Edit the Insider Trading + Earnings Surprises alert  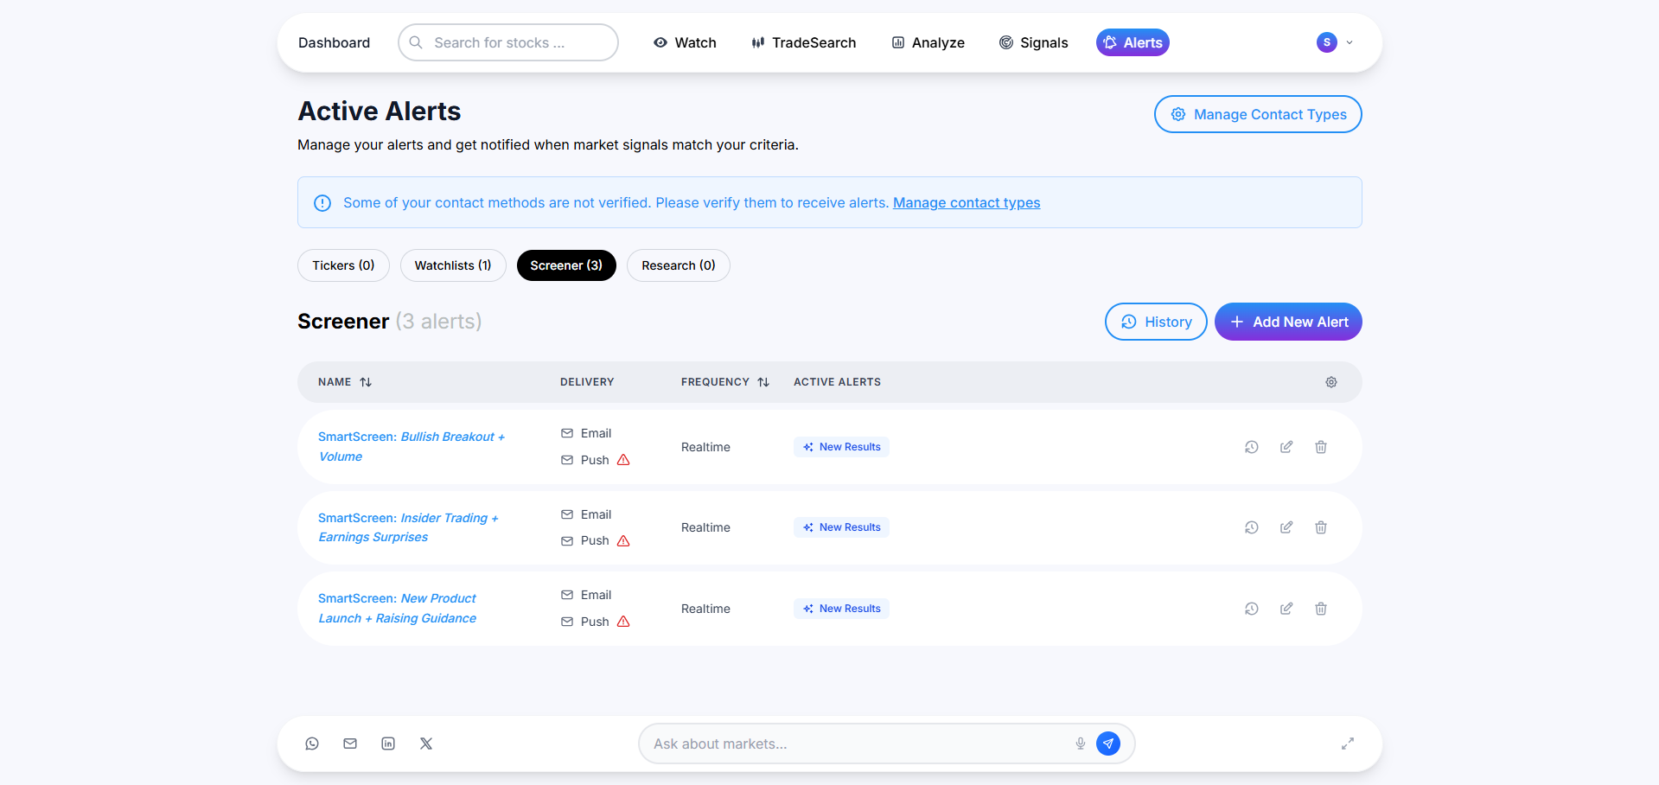[1286, 527]
